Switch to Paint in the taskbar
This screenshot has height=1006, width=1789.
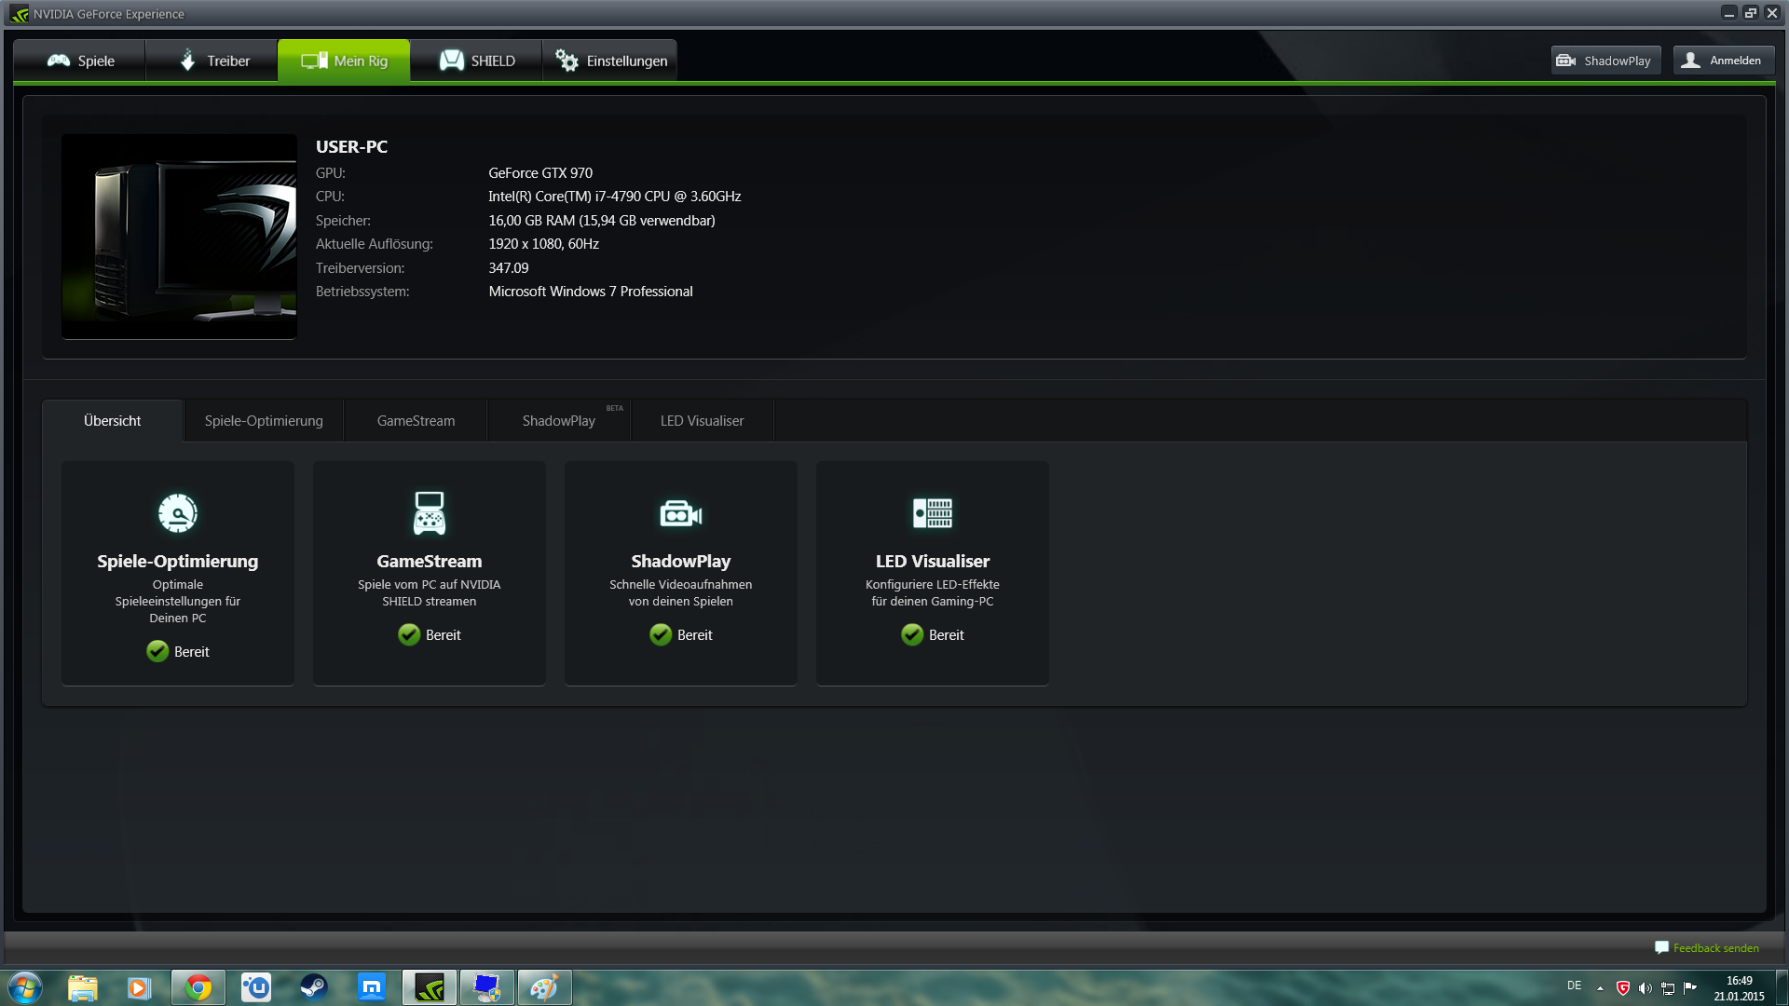coord(545,987)
